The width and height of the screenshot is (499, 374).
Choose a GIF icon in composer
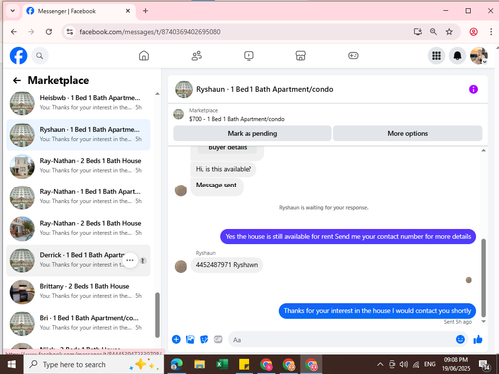coord(218,339)
